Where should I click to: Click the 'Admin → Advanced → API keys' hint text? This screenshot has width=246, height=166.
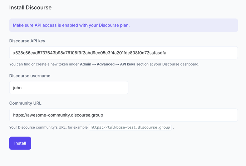[108, 64]
